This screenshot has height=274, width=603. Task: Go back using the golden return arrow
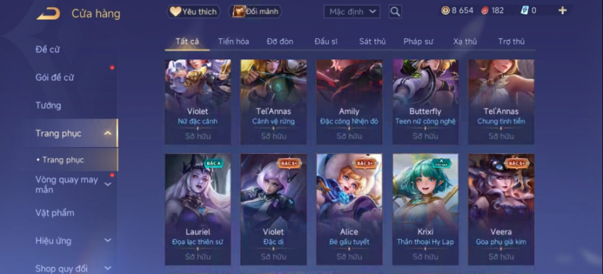[48, 14]
